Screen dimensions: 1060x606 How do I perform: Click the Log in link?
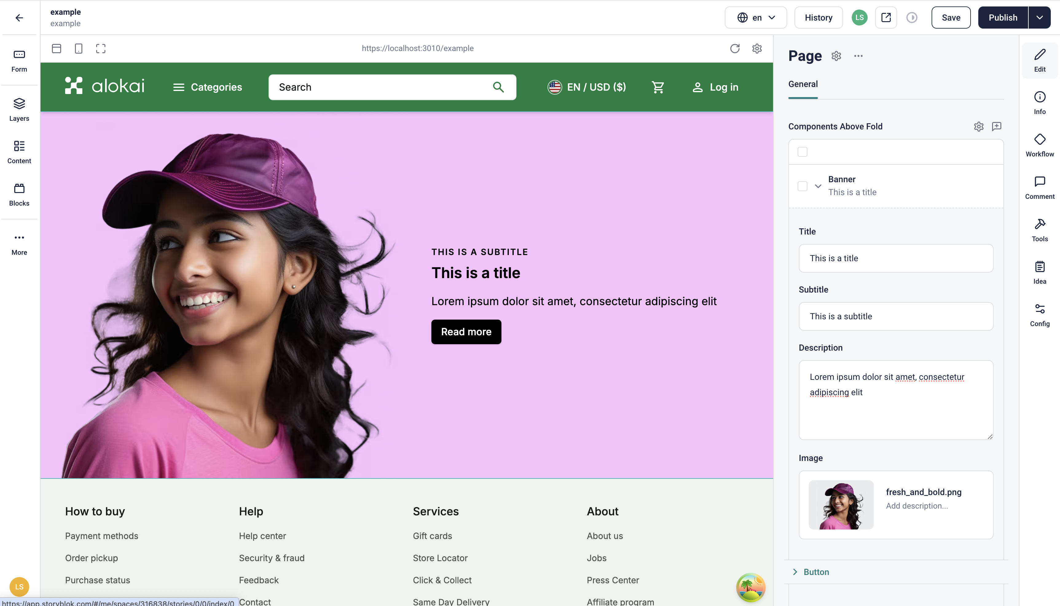tap(715, 87)
